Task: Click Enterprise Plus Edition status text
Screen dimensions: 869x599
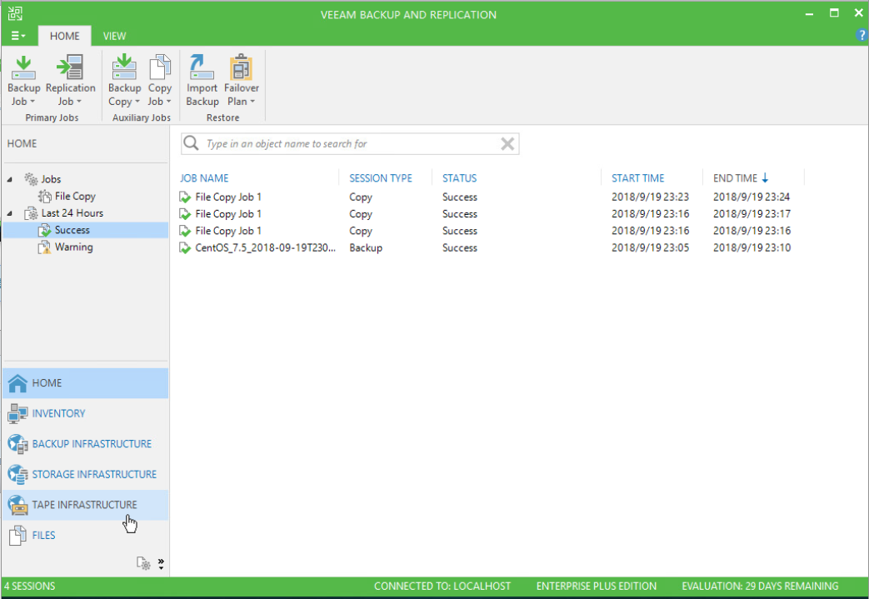Action: pyautogui.click(x=597, y=587)
